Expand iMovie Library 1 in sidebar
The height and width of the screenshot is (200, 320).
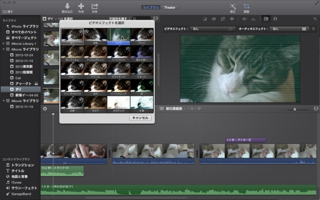click(4, 43)
